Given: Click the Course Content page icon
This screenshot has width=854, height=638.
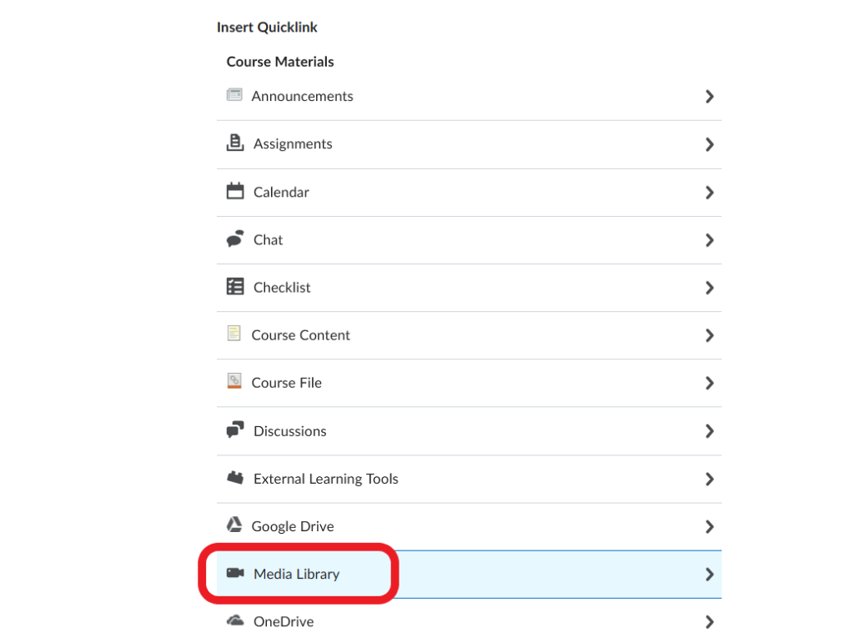Looking at the screenshot, I should (234, 333).
